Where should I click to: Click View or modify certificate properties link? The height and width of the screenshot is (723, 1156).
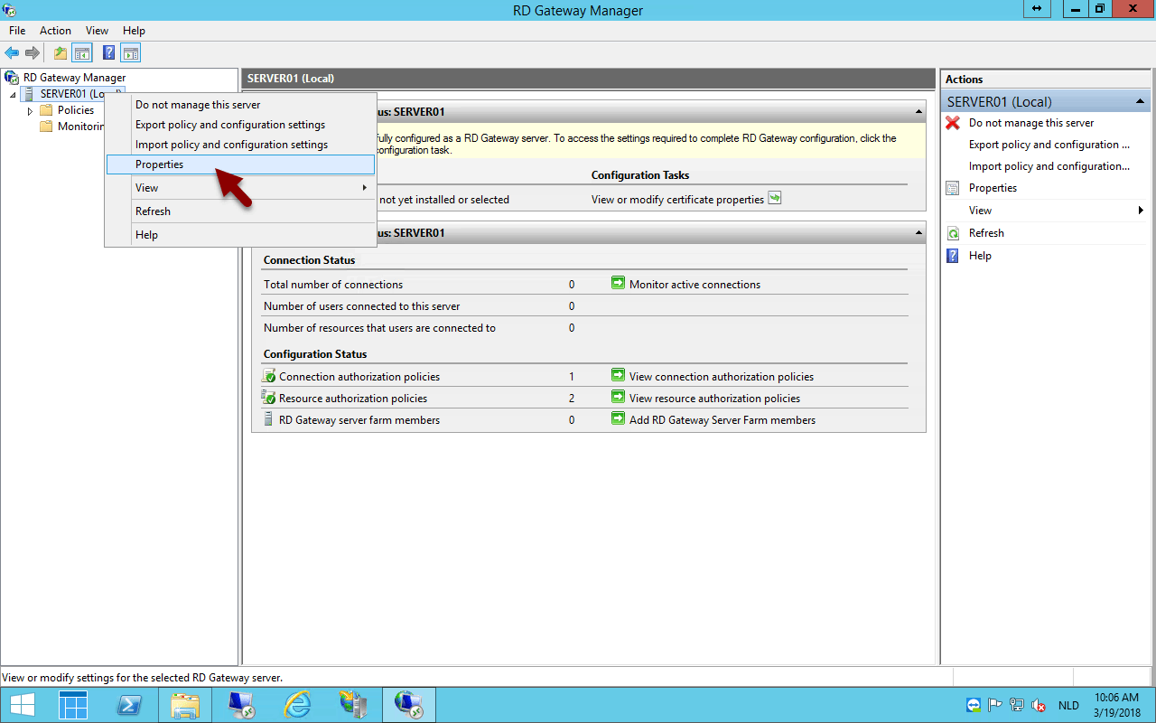(x=677, y=200)
